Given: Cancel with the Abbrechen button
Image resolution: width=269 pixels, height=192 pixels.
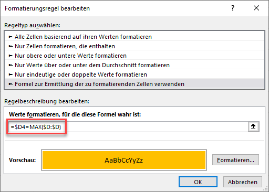Looking at the screenshot, I should point(243,182).
